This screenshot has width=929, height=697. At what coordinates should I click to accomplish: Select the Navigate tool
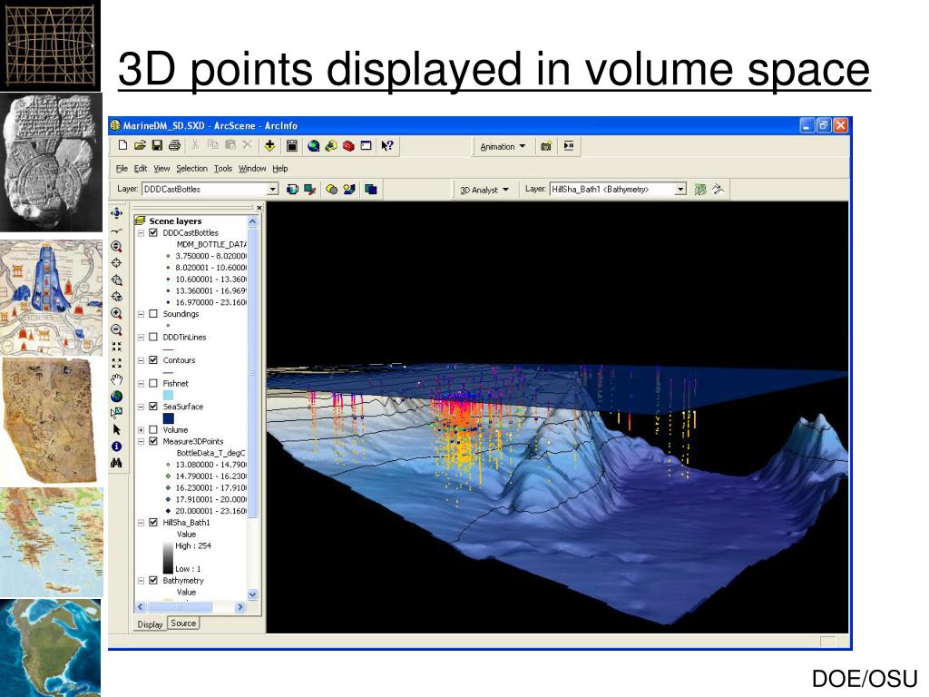click(x=117, y=213)
